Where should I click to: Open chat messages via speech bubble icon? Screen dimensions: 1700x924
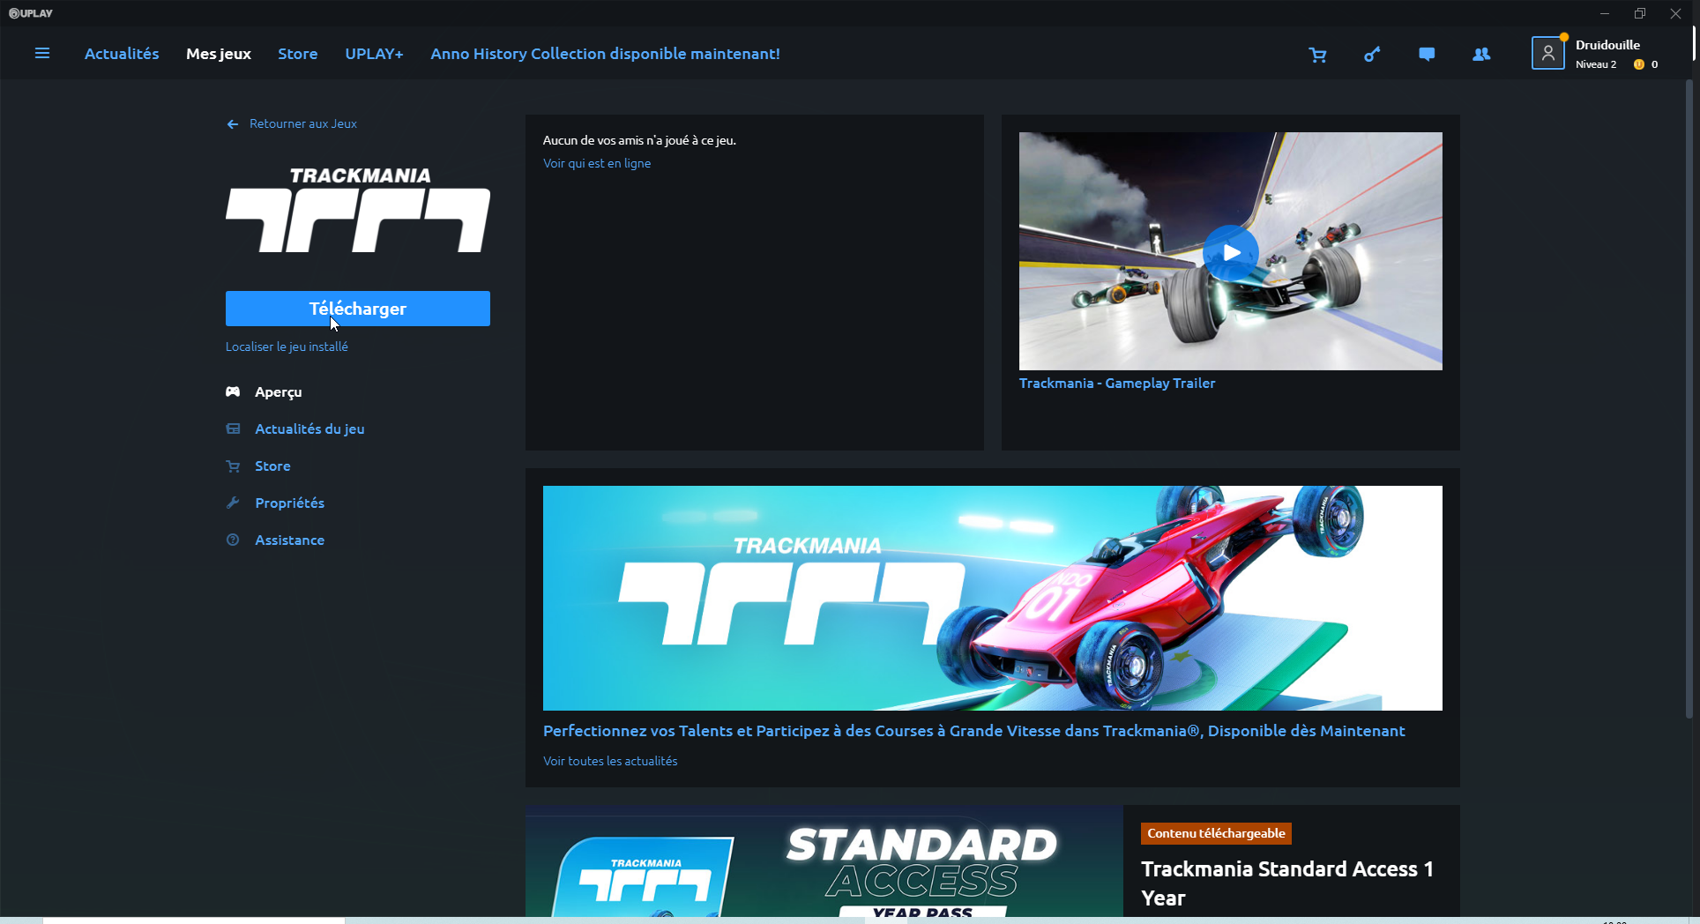coord(1427,54)
